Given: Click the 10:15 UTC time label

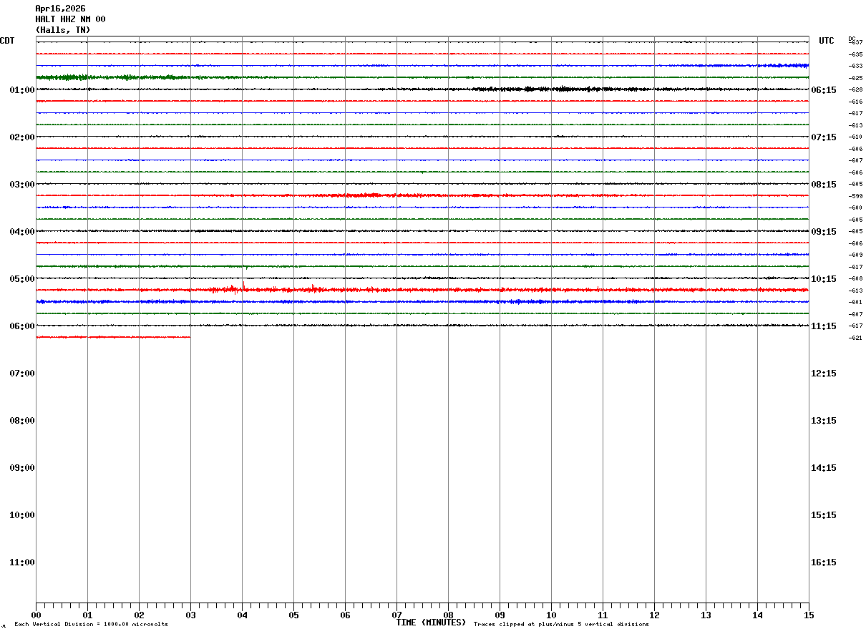Looking at the screenshot, I should pyautogui.click(x=824, y=279).
